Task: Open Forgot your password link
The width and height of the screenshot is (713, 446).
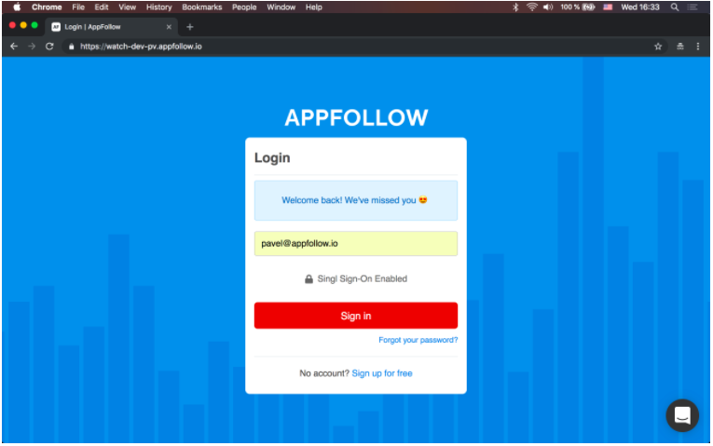Action: coord(418,340)
